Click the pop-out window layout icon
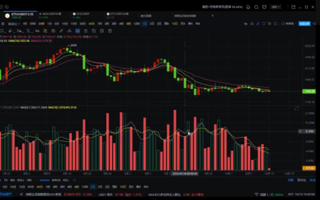This screenshot has height=200, width=320. pos(293,7)
